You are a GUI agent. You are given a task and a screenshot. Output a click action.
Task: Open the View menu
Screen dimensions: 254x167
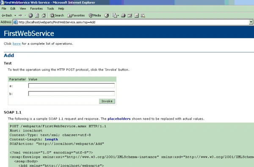pyautogui.click(x=23, y=8)
